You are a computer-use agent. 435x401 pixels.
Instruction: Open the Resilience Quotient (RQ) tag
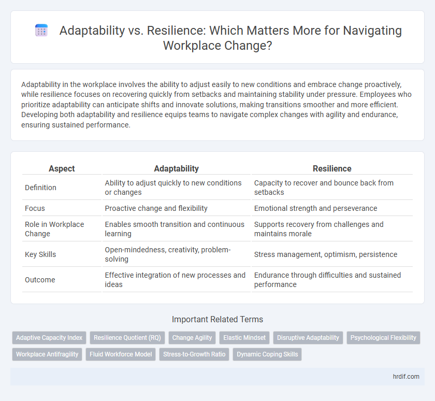(x=127, y=338)
